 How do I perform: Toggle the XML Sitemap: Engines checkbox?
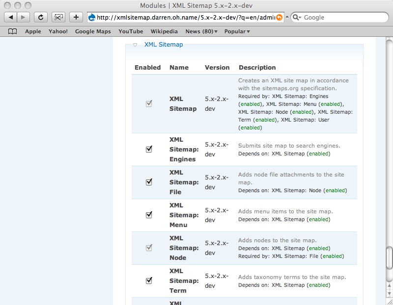tap(149, 150)
